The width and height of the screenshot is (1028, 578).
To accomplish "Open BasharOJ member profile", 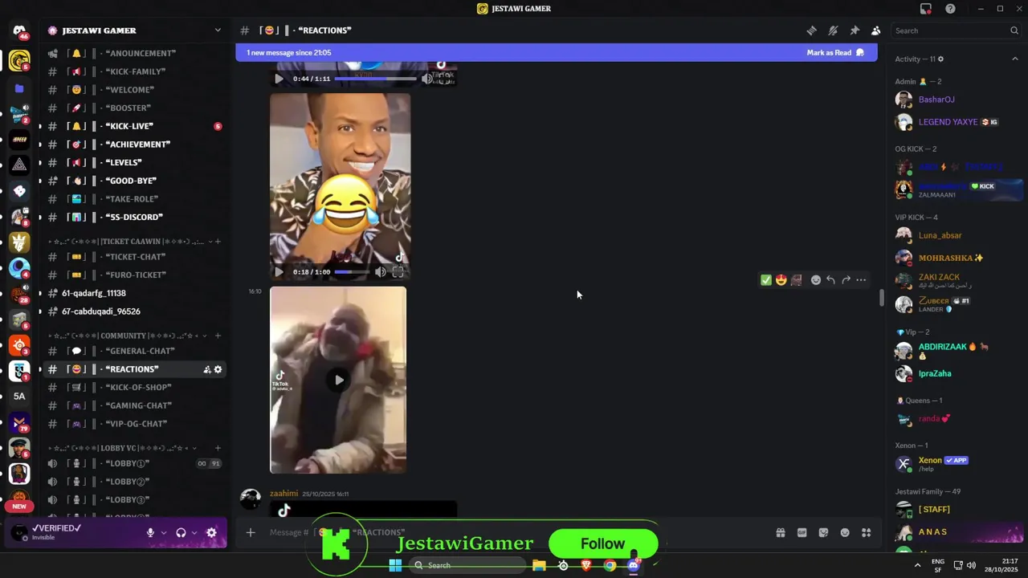I will click(957, 100).
